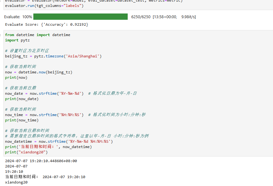Click the print("xiandong20") code line
The width and height of the screenshot is (273, 186).
click(x=26, y=152)
